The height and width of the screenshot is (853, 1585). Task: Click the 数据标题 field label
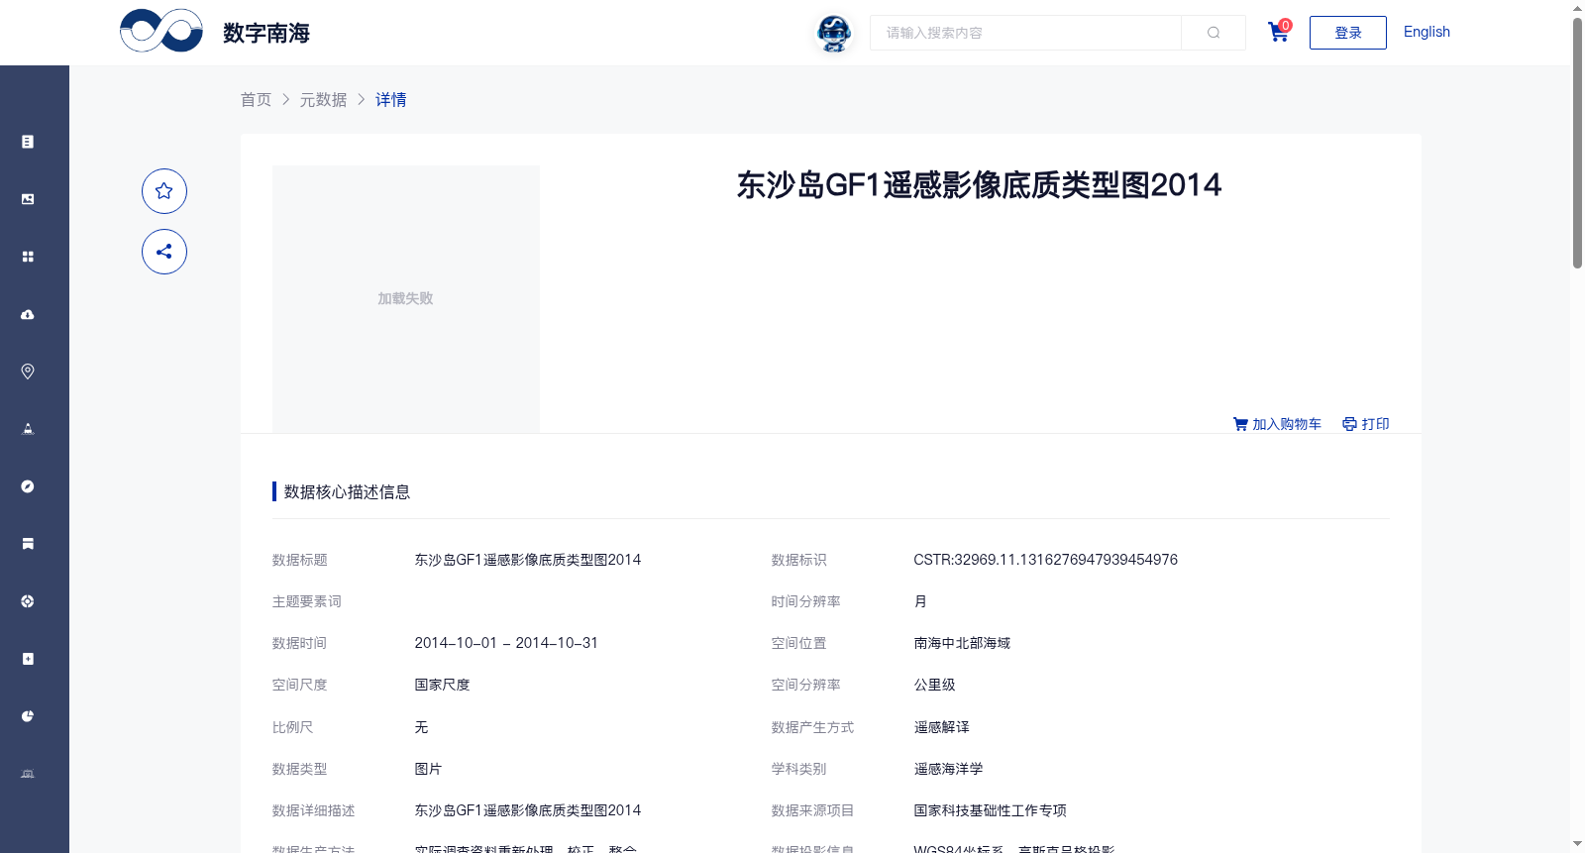pyautogui.click(x=300, y=560)
